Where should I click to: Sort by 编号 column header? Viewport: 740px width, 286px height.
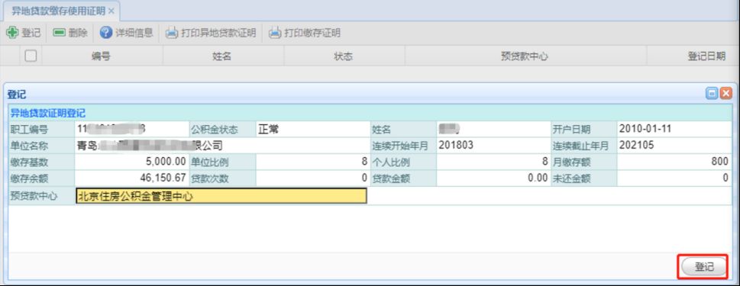pos(101,56)
